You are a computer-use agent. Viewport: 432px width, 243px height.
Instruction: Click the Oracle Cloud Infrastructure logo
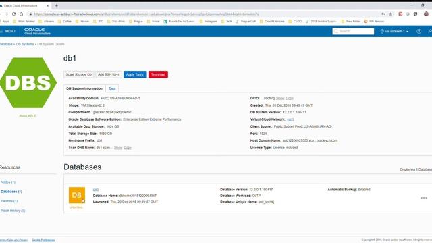coord(37,32)
